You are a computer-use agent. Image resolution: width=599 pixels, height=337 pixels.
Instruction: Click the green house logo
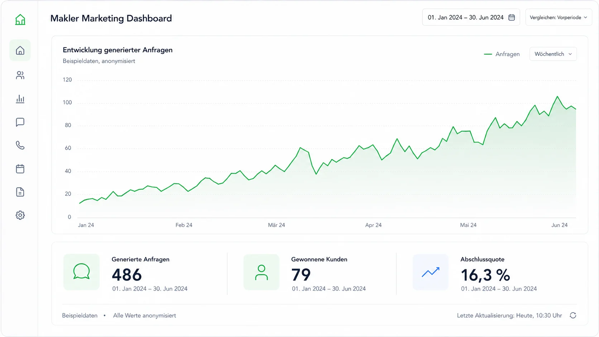pyautogui.click(x=20, y=19)
